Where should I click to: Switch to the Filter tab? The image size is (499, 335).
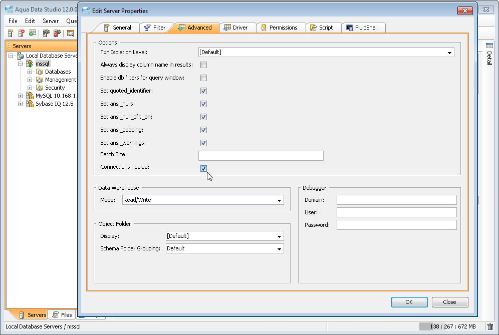pyautogui.click(x=155, y=28)
